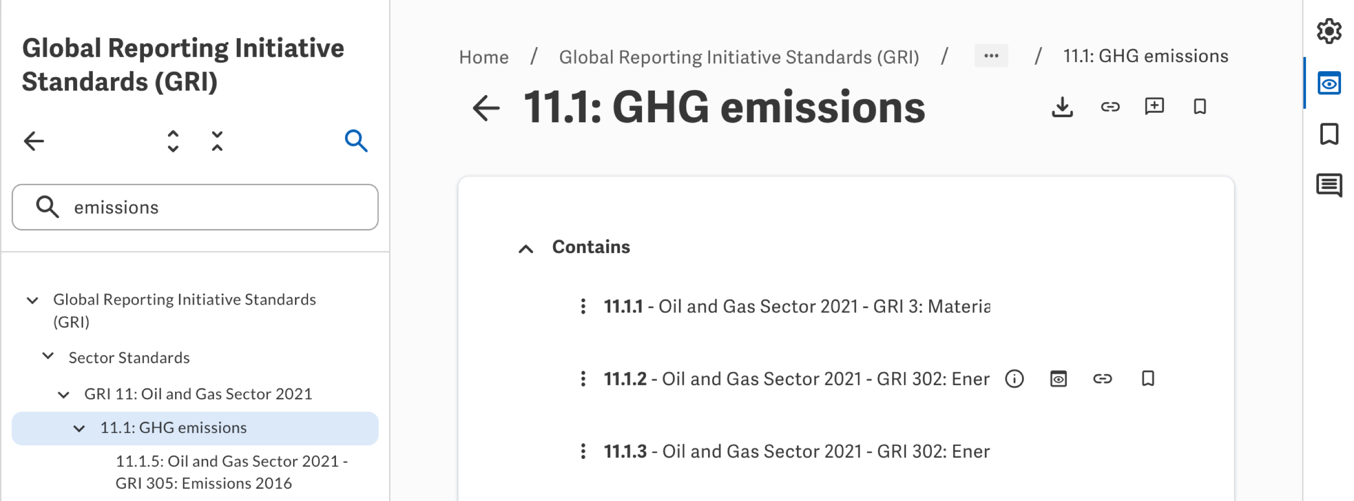Collapse the 11.1: GHG emissions tree node
1354x501 pixels.
pyautogui.click(x=79, y=428)
